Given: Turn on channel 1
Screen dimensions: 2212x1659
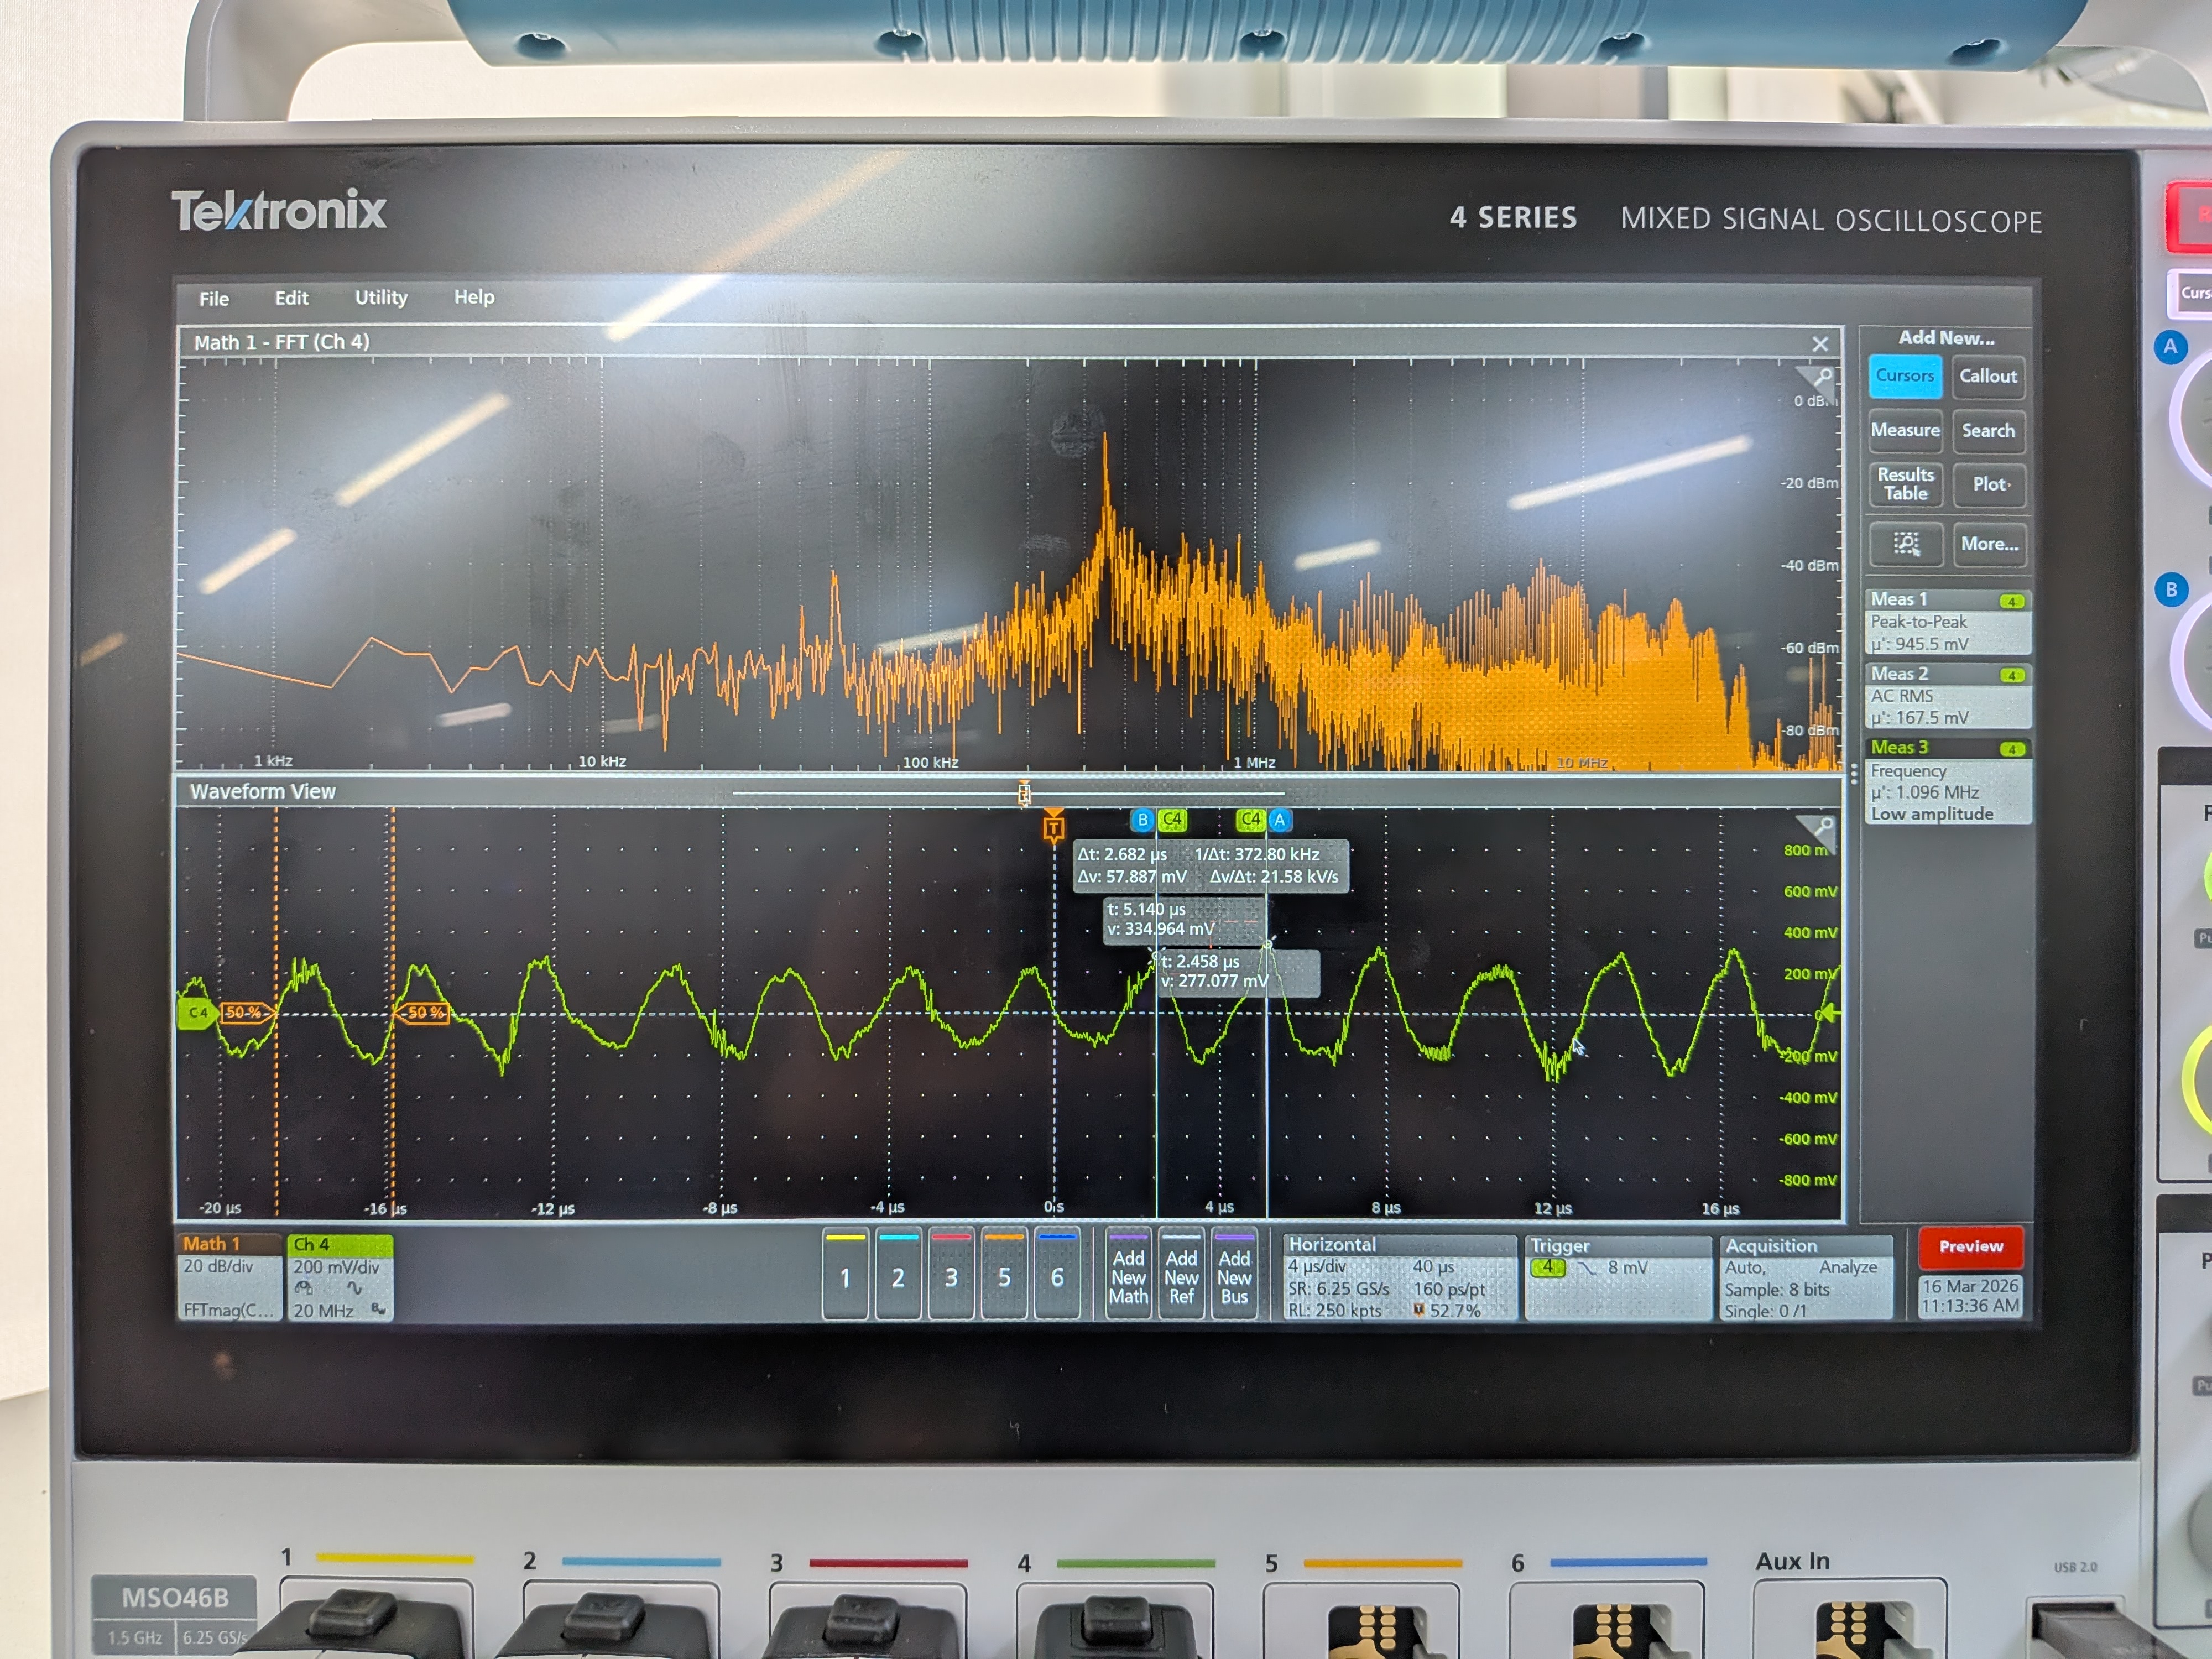Looking at the screenshot, I should (845, 1276).
